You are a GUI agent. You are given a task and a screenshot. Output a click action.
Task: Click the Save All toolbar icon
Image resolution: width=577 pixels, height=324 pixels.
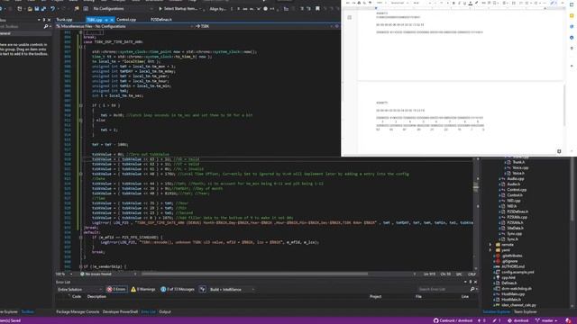coord(43,8)
